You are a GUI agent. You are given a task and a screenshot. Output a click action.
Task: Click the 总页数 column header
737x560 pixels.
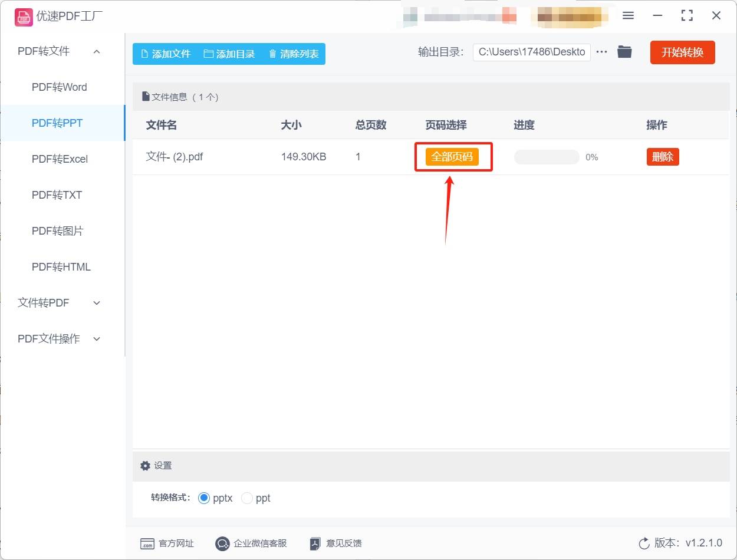coord(371,125)
